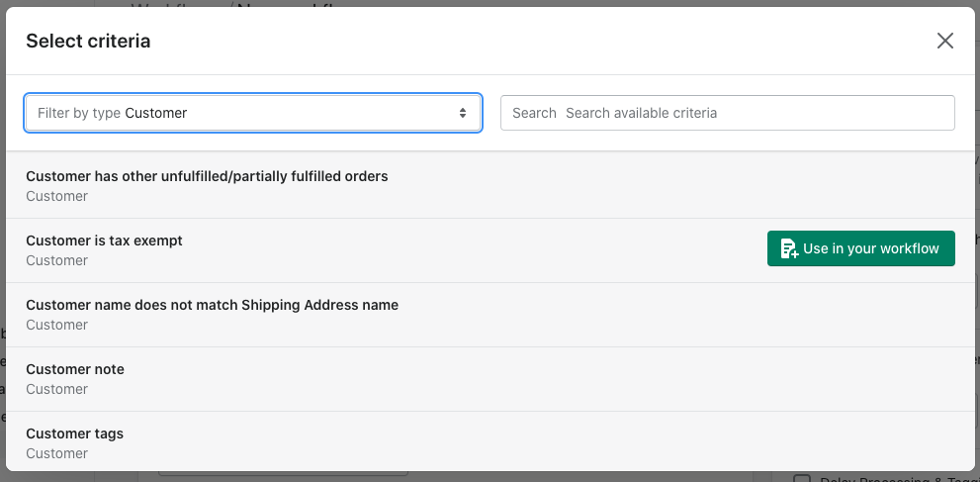Click Customer subtitle under tax exempt row

tap(57, 260)
